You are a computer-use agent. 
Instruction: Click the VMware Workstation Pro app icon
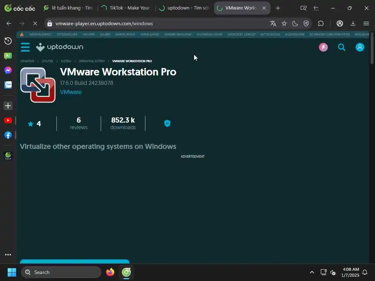point(38,85)
